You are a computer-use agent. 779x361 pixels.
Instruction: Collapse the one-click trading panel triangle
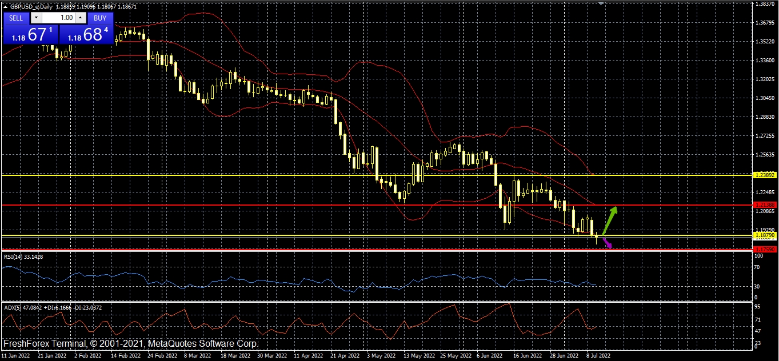(x=5, y=6)
